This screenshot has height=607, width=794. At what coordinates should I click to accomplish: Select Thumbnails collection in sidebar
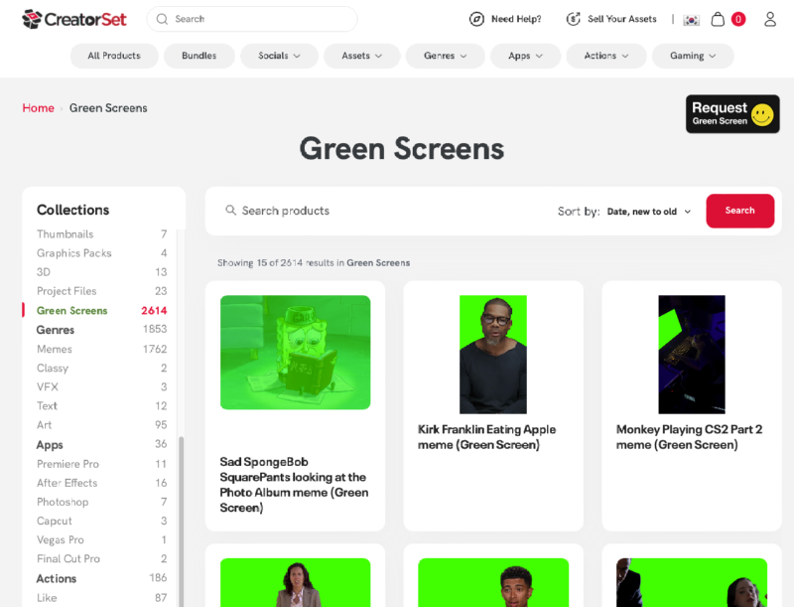coord(101,234)
